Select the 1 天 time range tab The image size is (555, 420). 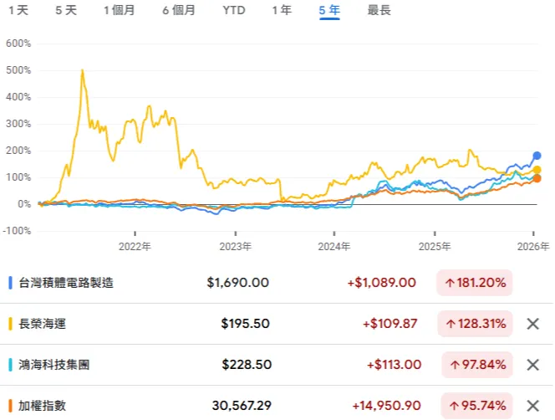tap(18, 11)
